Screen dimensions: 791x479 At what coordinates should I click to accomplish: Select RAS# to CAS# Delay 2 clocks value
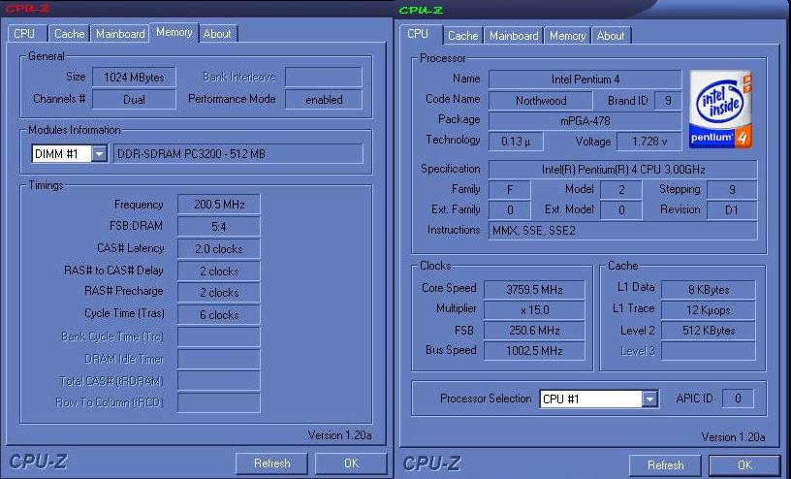(219, 271)
